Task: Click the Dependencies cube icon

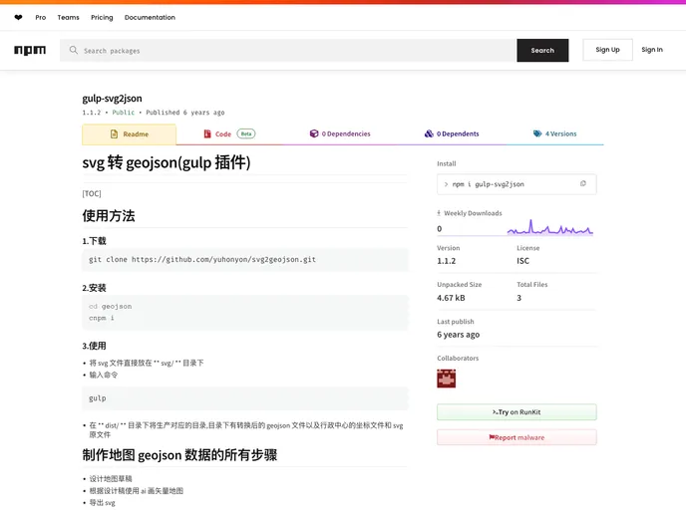Action: [314, 133]
